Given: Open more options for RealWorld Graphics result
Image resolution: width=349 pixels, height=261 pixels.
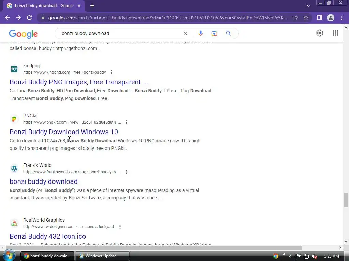Looking at the screenshot, I should click(x=120, y=227).
